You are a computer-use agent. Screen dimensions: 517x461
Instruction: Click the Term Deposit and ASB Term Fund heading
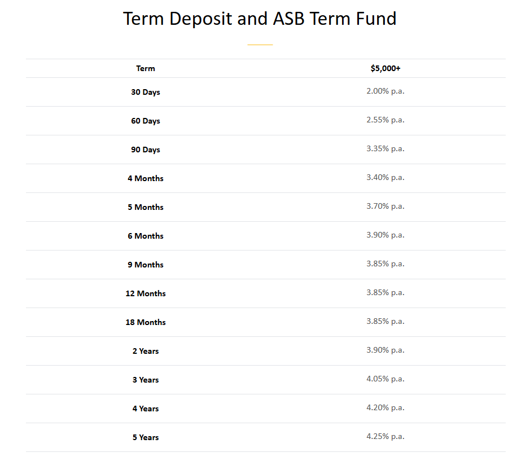[x=260, y=19]
